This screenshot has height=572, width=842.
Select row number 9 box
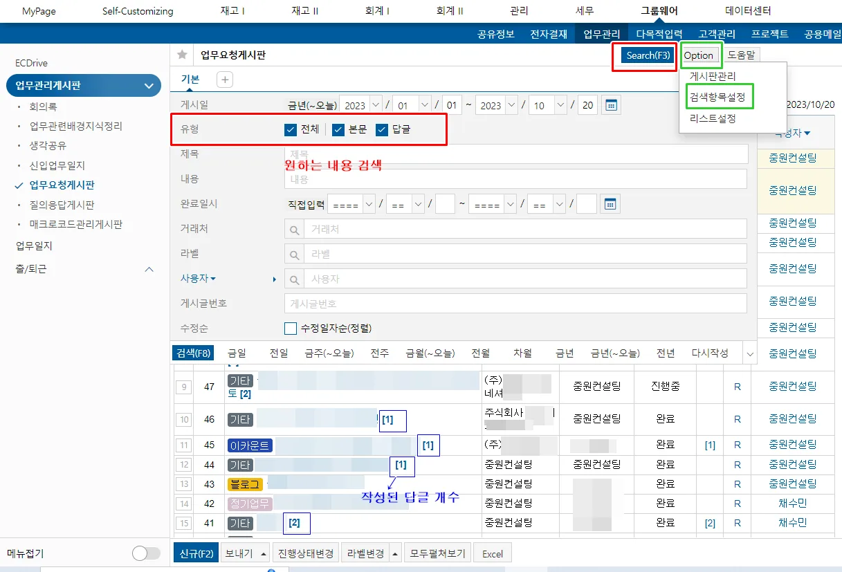click(x=183, y=387)
